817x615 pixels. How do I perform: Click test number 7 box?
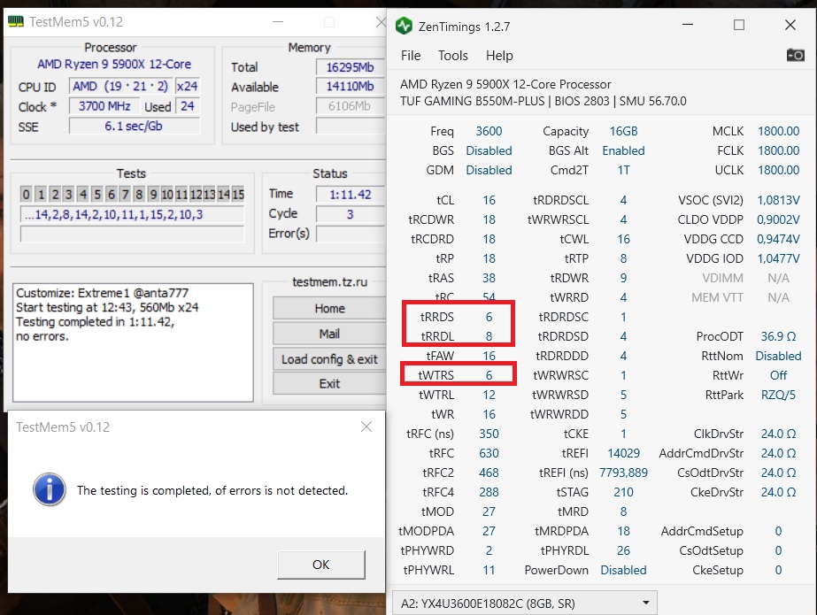tap(125, 195)
